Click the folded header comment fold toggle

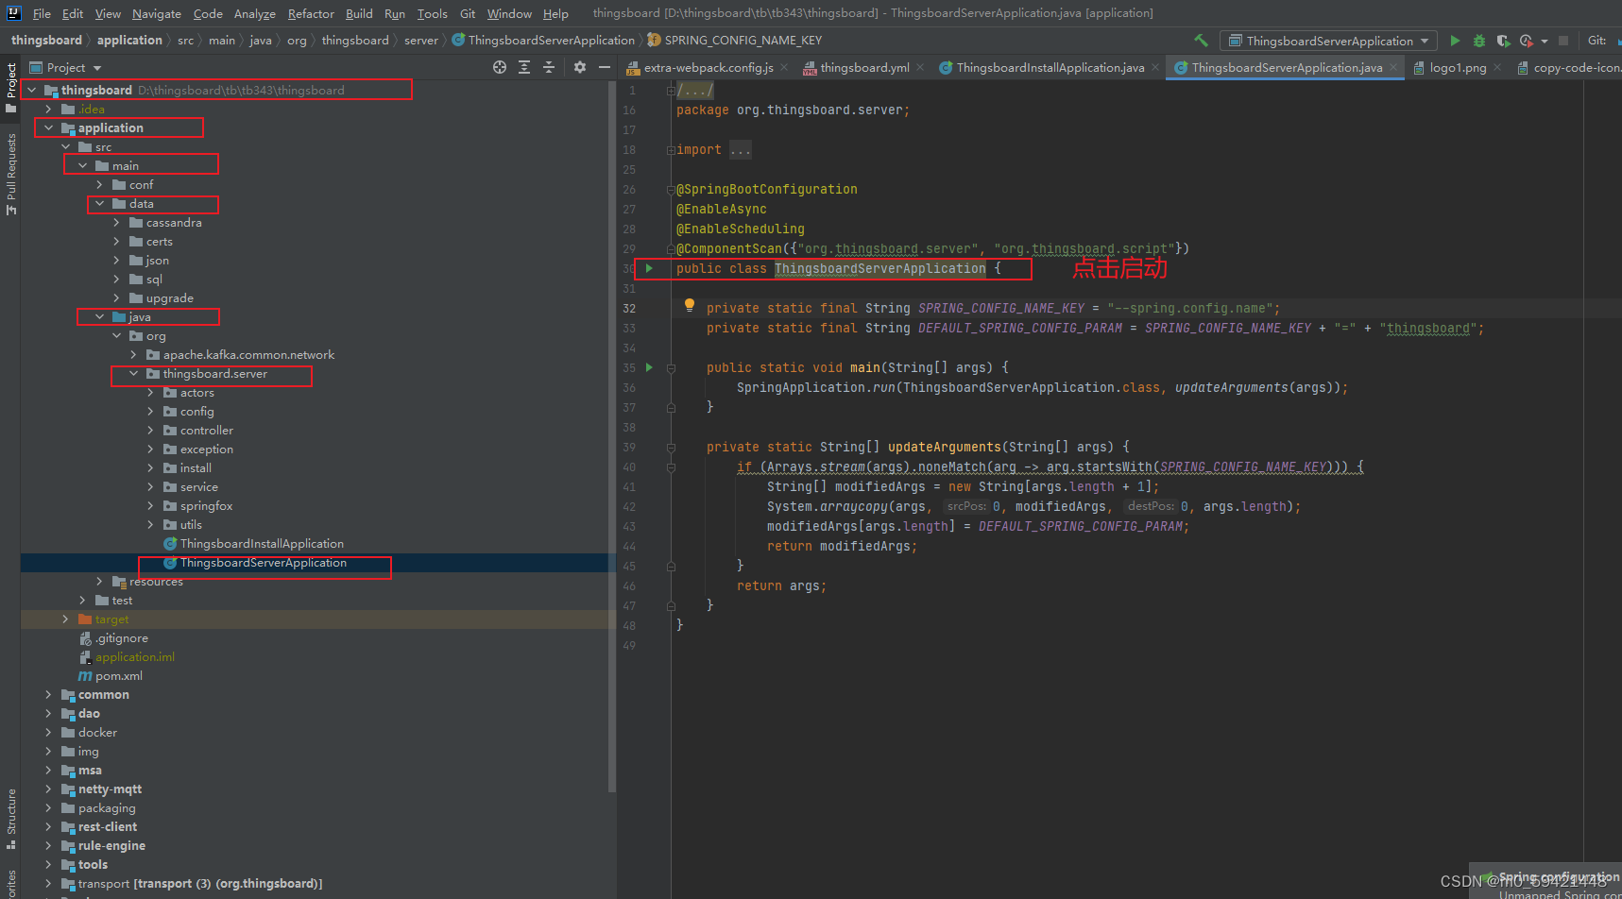(x=671, y=91)
